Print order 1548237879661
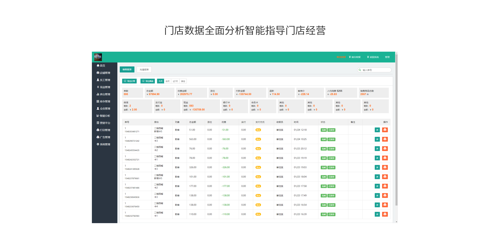This screenshot has width=490, height=229. (x=385, y=177)
